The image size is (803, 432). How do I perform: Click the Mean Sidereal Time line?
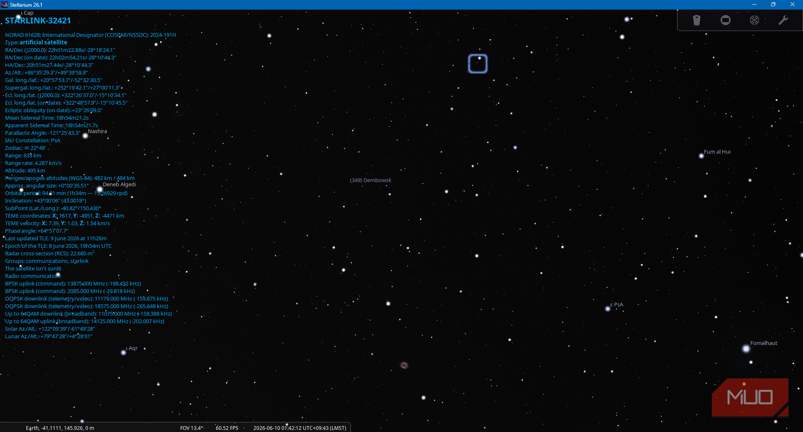tap(47, 118)
